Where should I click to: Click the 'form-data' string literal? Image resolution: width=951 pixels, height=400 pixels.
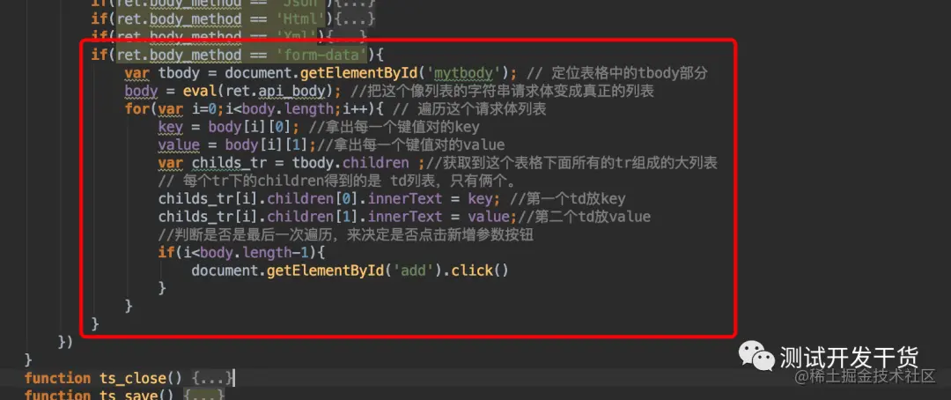point(321,56)
